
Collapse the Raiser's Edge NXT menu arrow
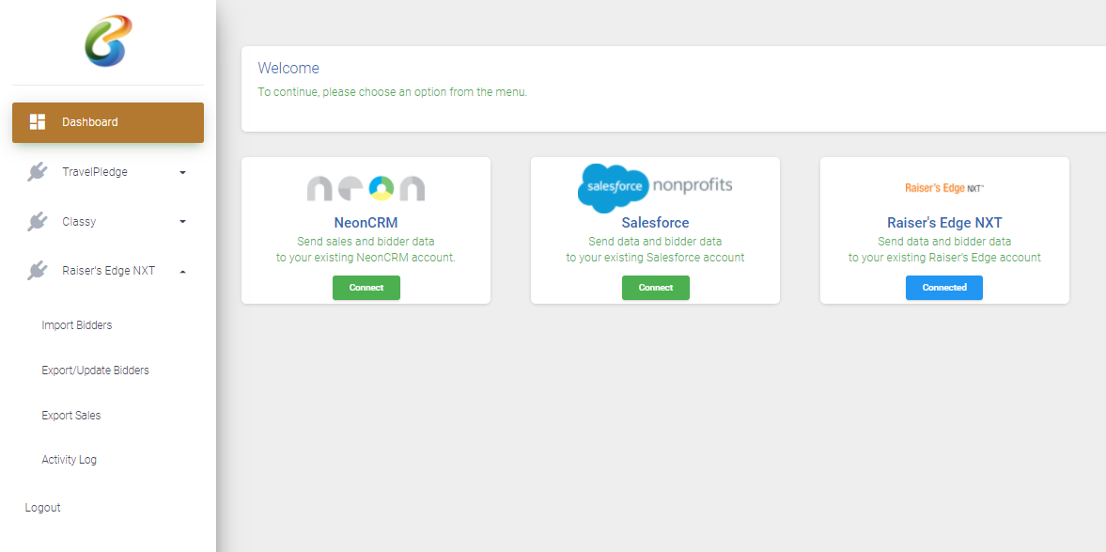pyautogui.click(x=182, y=271)
